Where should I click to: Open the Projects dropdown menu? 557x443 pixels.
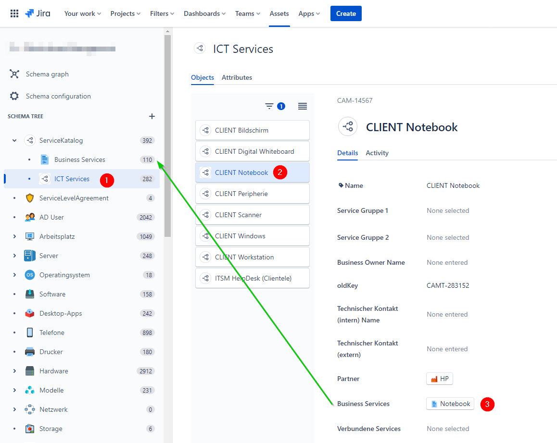pos(126,13)
